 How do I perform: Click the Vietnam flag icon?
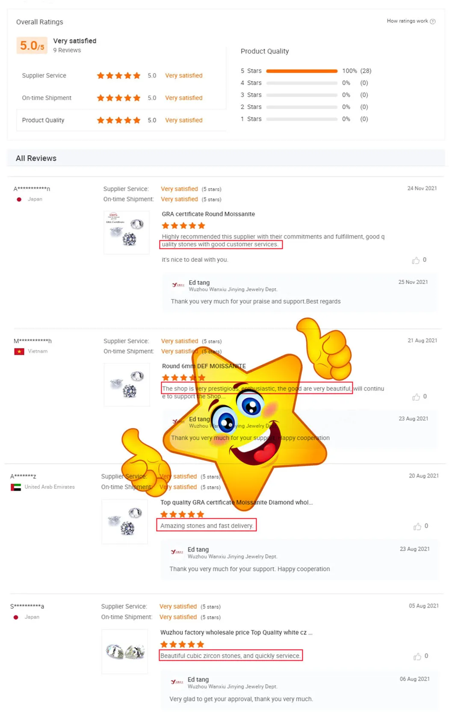(19, 352)
